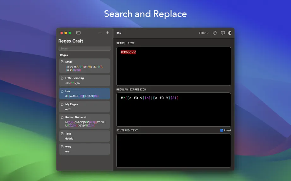Click the Filtered Text output area
The image size is (291, 181).
click(x=174, y=151)
